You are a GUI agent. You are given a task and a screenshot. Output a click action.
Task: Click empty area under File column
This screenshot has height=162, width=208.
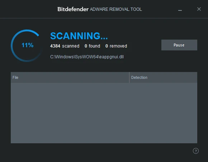click(70, 113)
